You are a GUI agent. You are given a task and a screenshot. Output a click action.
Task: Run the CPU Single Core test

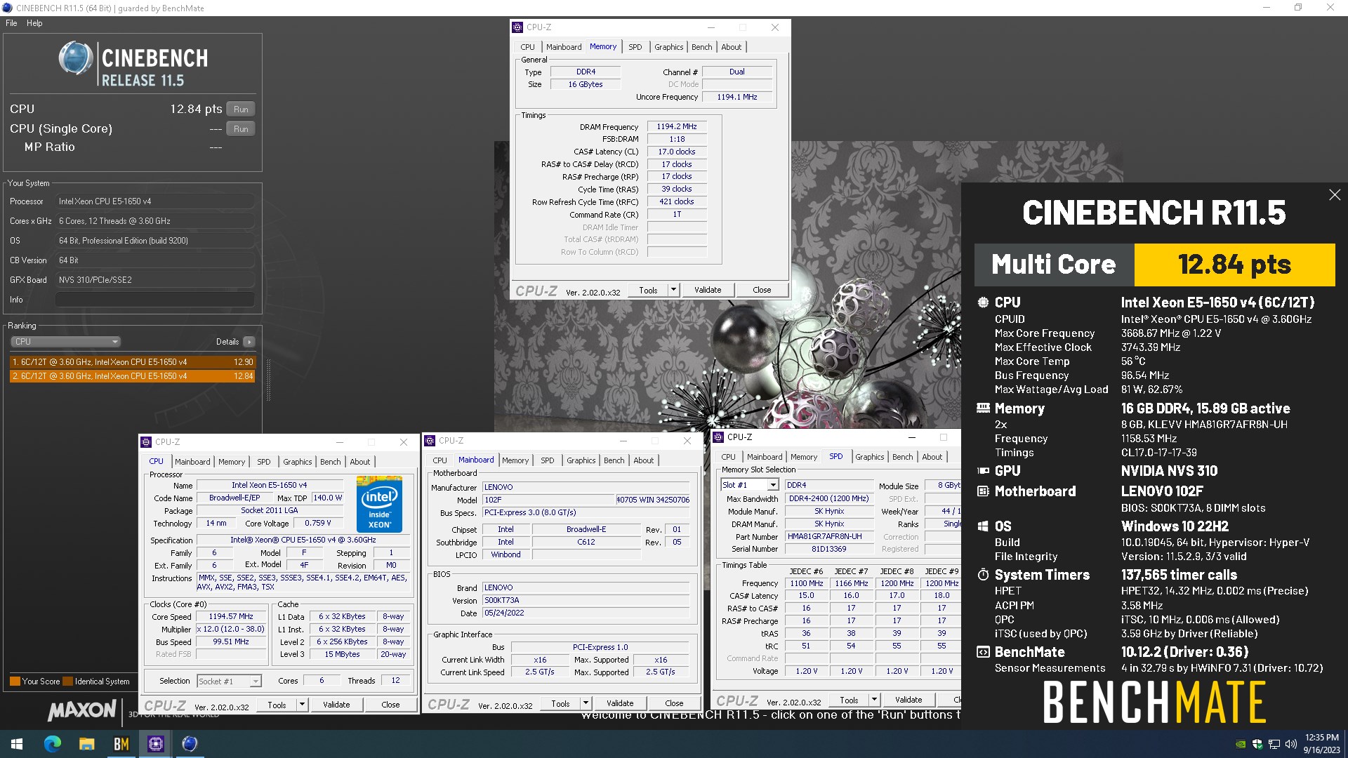(241, 129)
